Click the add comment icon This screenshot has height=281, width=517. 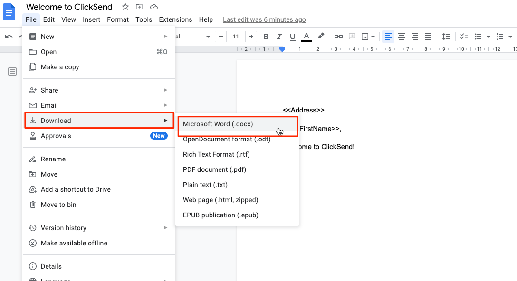pos(352,37)
